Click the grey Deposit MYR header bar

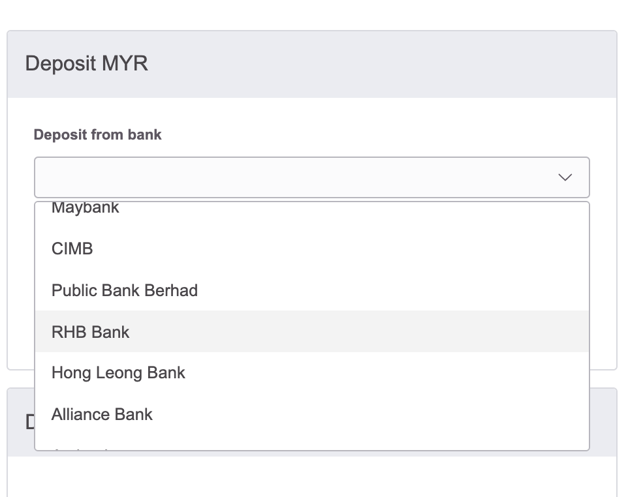coord(311,64)
